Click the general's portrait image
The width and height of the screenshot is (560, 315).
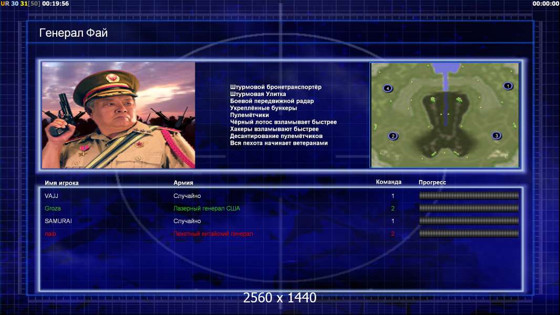pyautogui.click(x=119, y=115)
